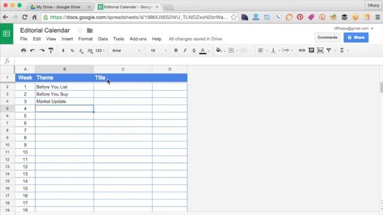
Task: Open the Insert menu
Action: tap(67, 39)
